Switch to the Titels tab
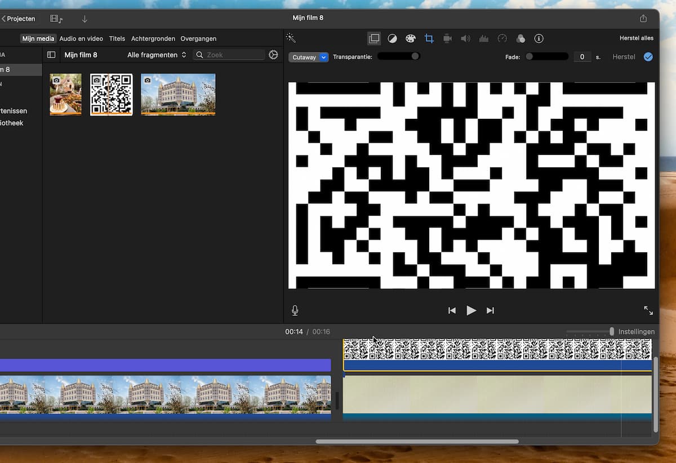Image resolution: width=676 pixels, height=463 pixels. tap(117, 39)
